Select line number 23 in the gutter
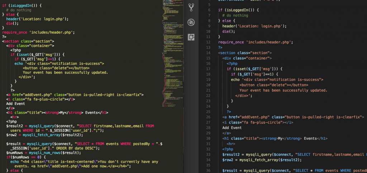This screenshot has height=173, width=367. (208, 101)
